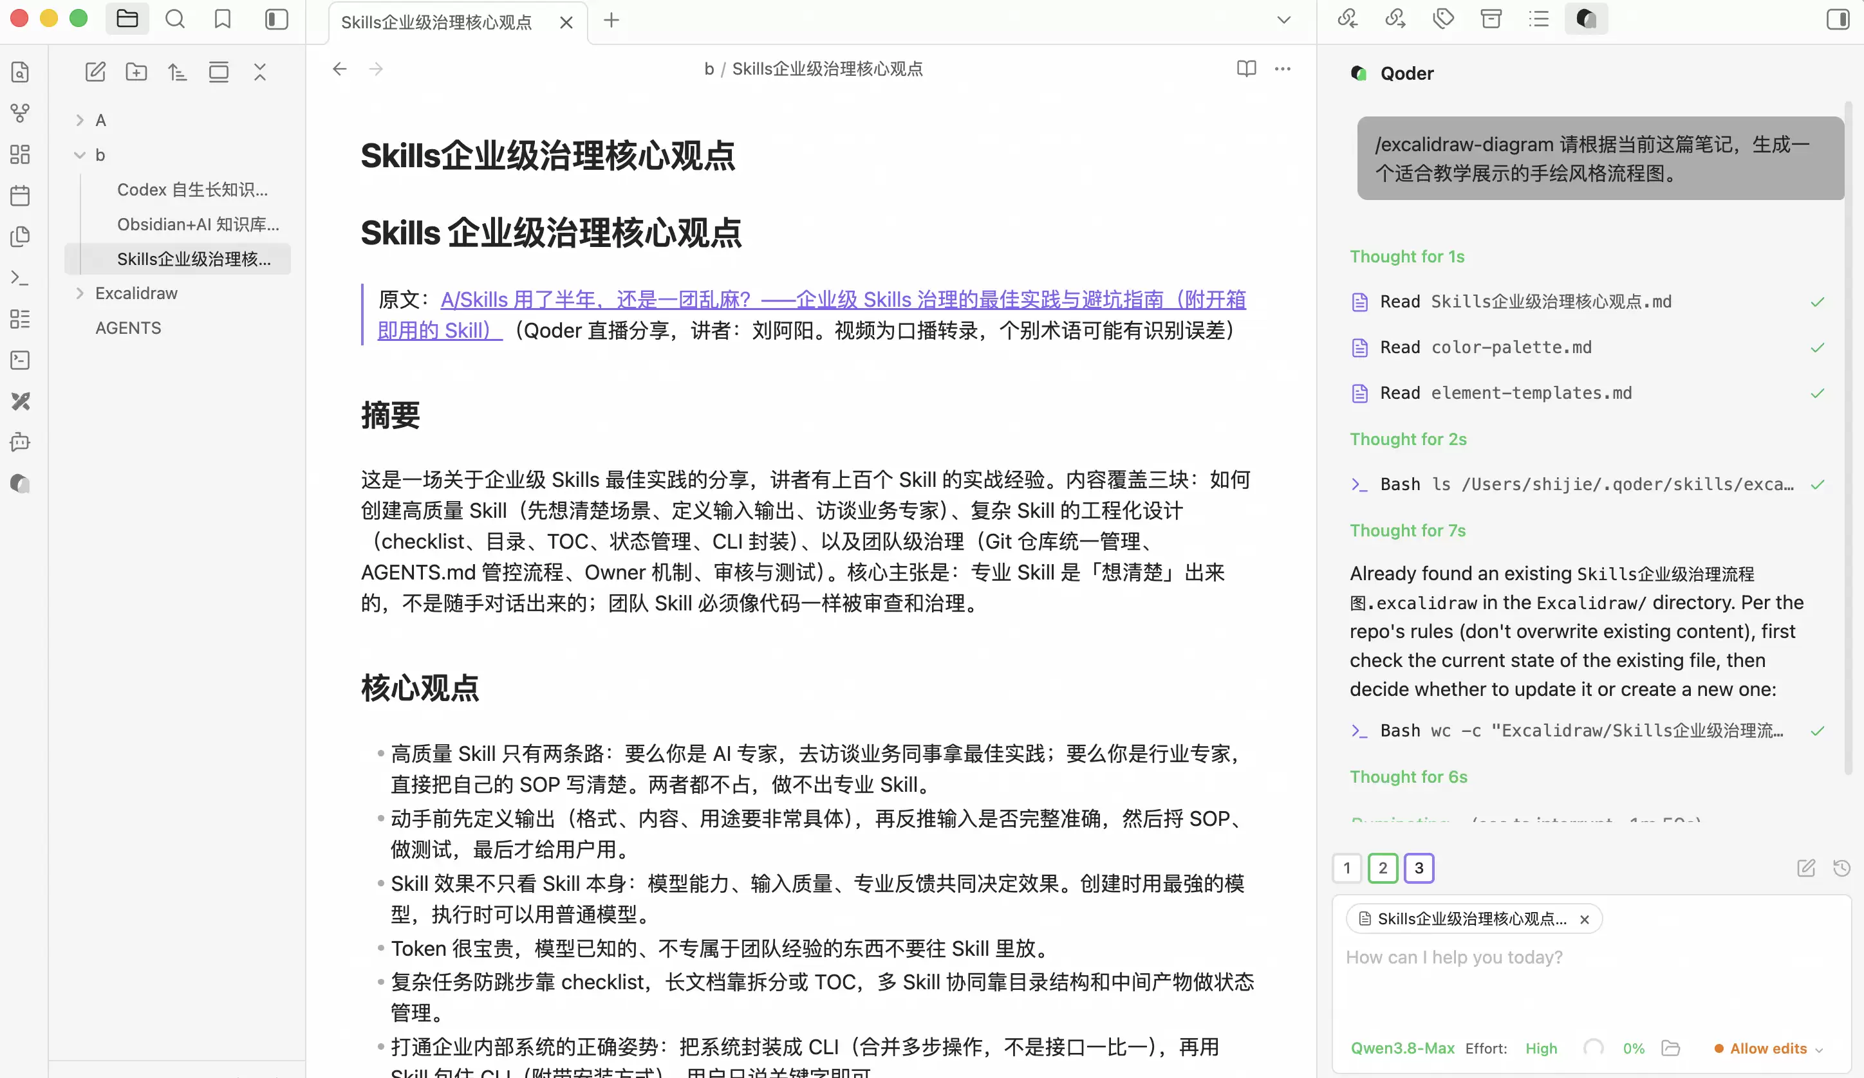Collapse folder b in the file tree

[80, 155]
